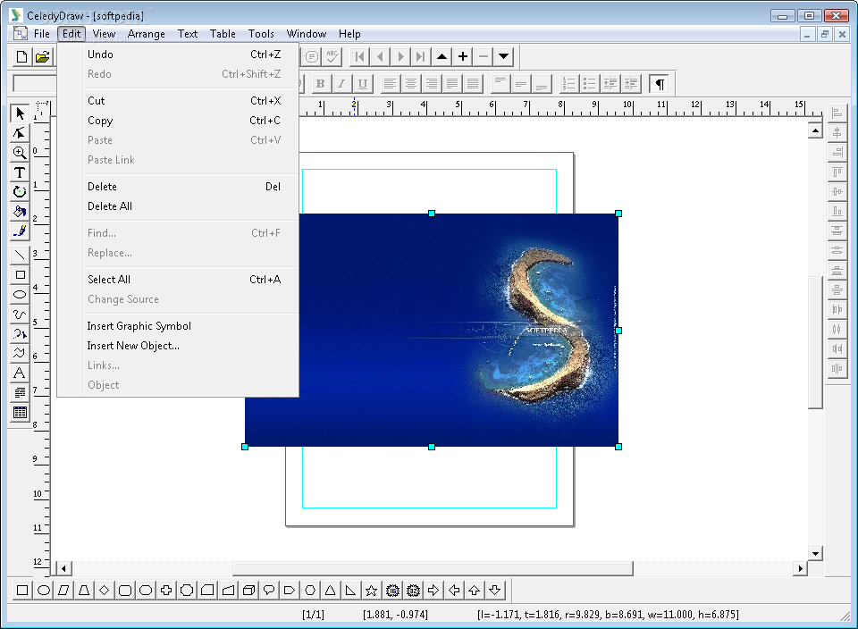The height and width of the screenshot is (629, 858).
Task: Toggle Bold formatting
Action: 321,84
